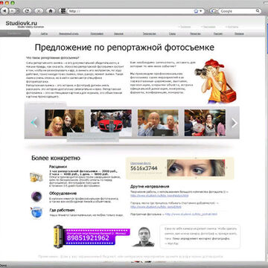Click the quote box beside the portrait
Image resolution: width=268 pixels, height=268 pixels.
(x=200, y=236)
